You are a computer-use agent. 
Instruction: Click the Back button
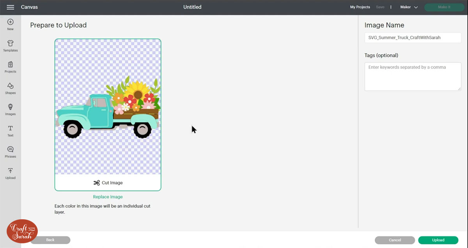(x=50, y=240)
